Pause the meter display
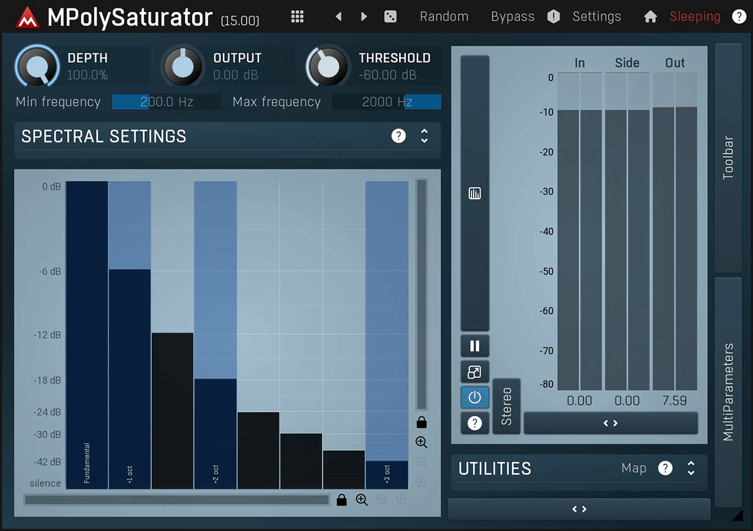This screenshot has width=753, height=531. pos(474,346)
